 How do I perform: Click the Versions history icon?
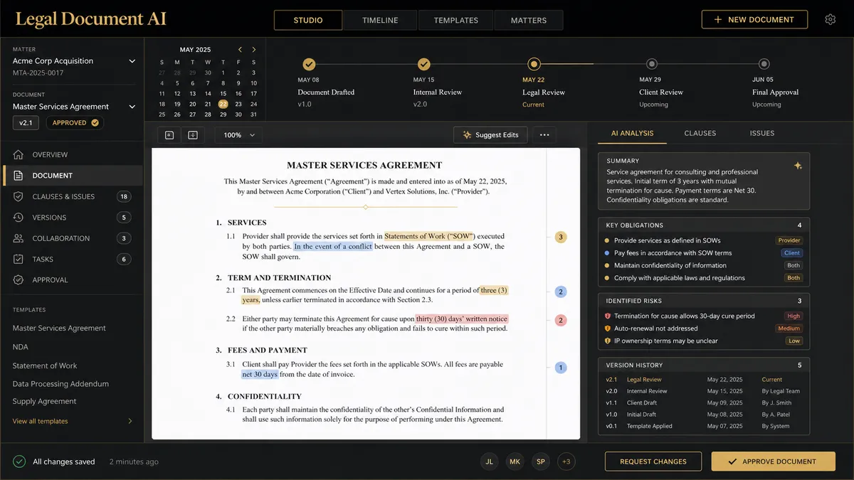pyautogui.click(x=19, y=218)
